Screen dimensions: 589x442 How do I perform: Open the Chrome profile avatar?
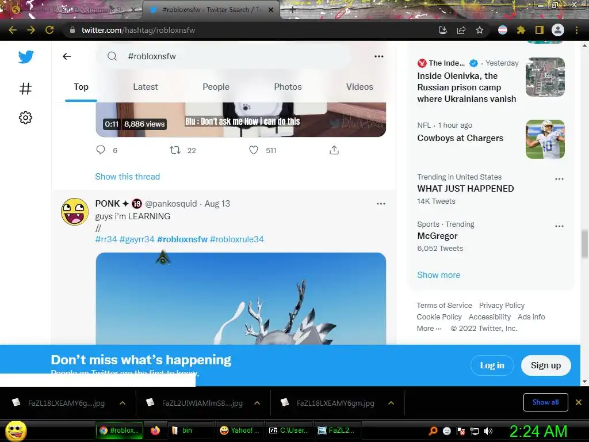[x=558, y=30]
